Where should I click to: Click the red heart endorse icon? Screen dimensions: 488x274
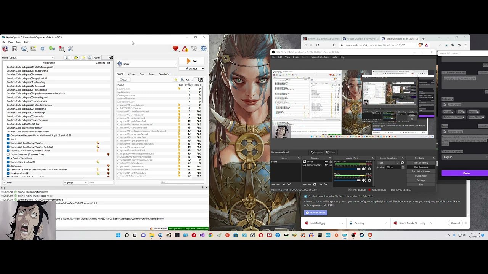(175, 49)
